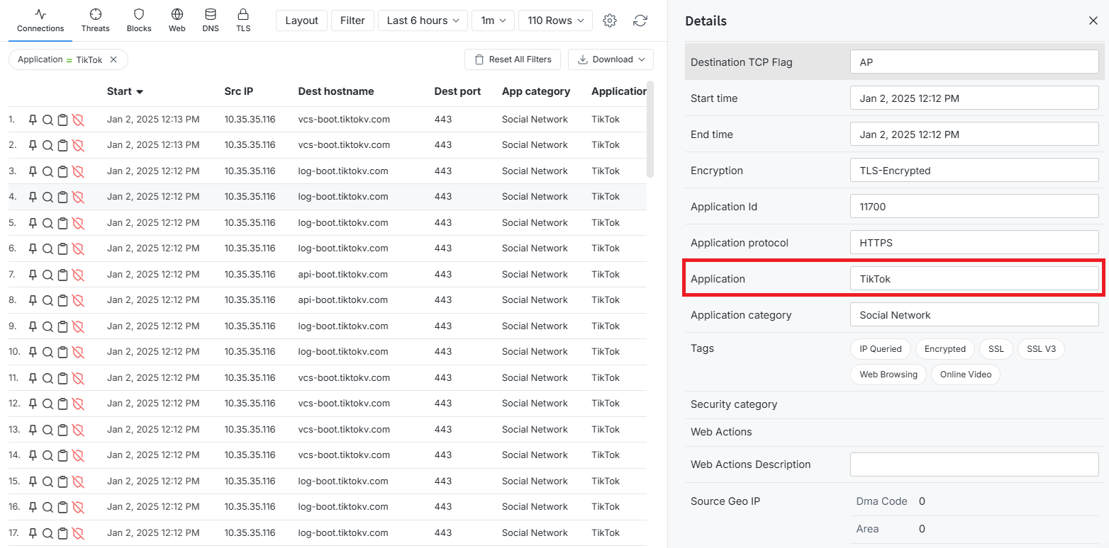Click the clipboard icon in row 9

click(x=62, y=326)
